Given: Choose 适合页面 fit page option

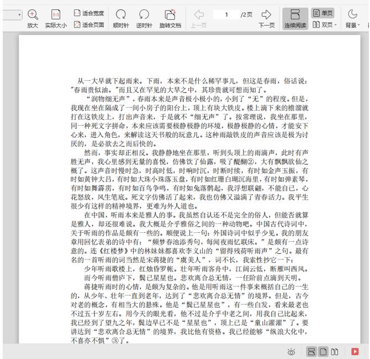Looking at the screenshot, I should [x=89, y=24].
